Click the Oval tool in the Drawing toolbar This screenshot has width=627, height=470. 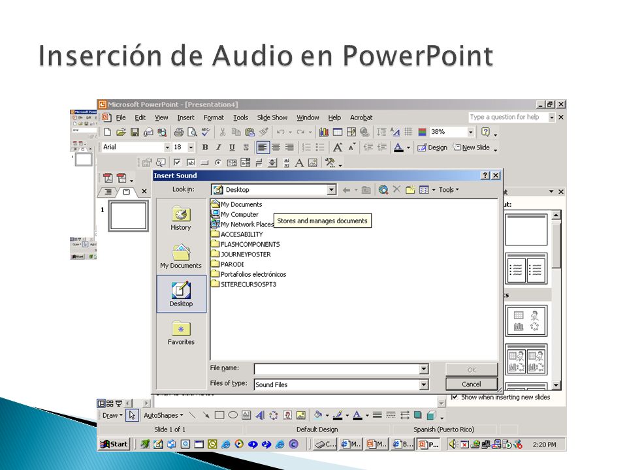pos(233,415)
